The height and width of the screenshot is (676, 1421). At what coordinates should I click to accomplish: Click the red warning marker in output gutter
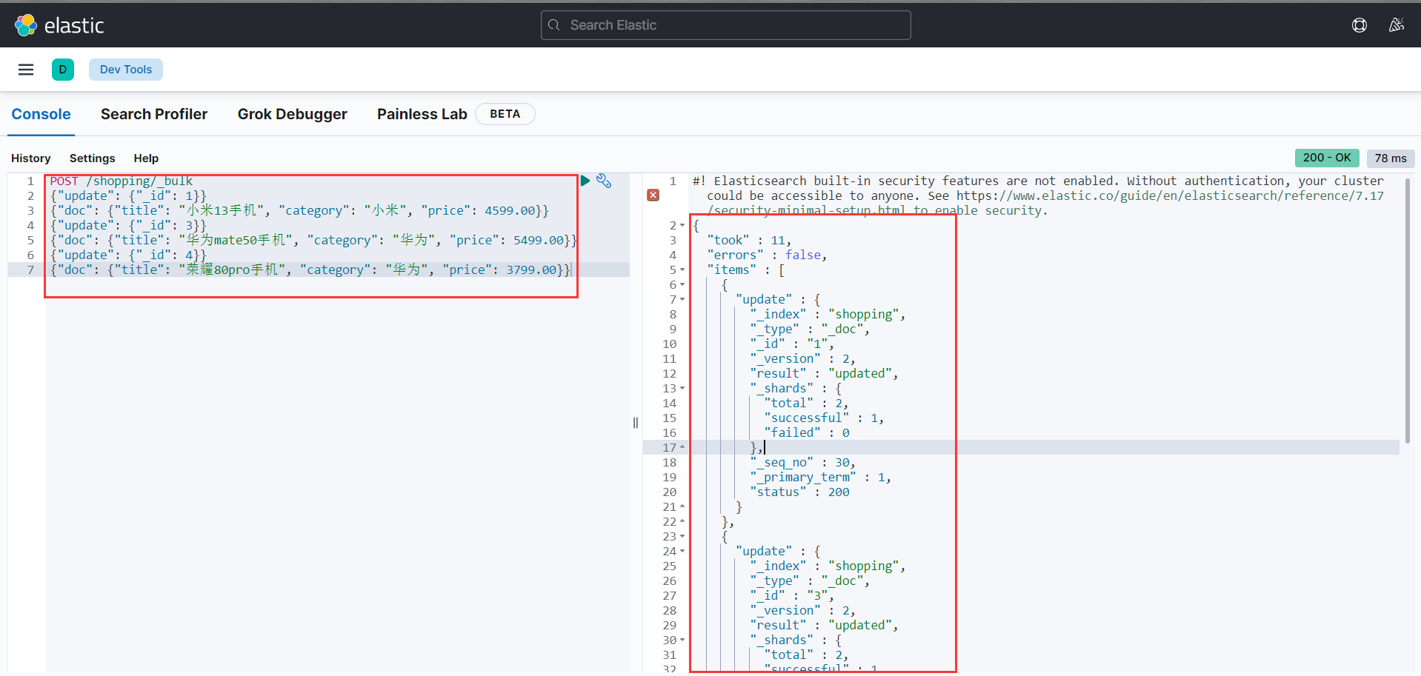[653, 195]
